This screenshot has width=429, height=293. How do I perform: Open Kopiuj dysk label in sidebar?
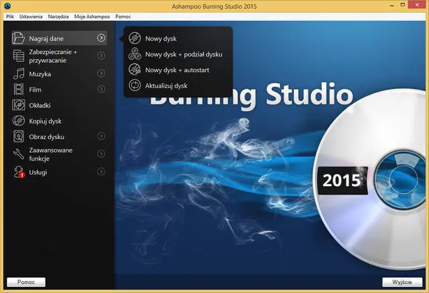pyautogui.click(x=45, y=121)
